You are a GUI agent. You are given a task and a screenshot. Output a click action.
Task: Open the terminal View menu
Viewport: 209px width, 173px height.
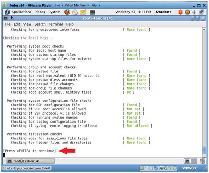click(27, 24)
